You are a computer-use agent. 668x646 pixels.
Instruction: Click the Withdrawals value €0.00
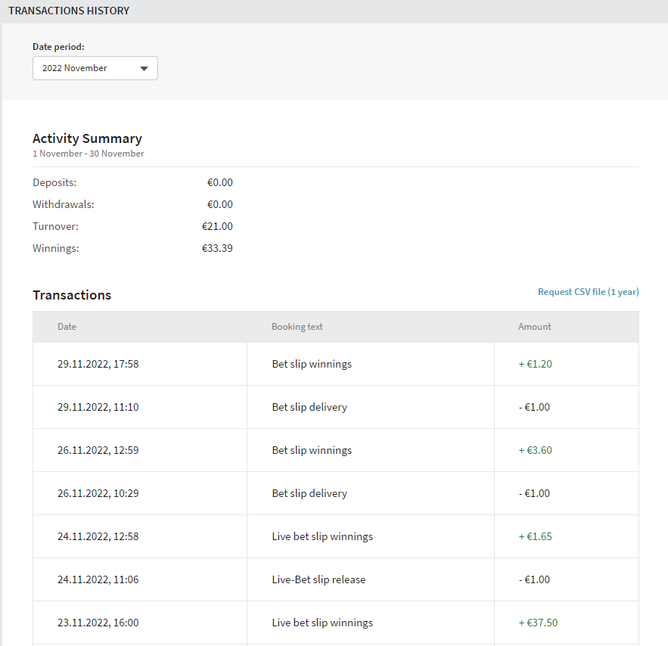tap(220, 204)
